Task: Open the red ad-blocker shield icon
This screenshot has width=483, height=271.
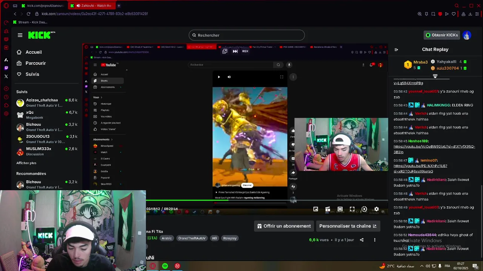Action: (x=440, y=14)
